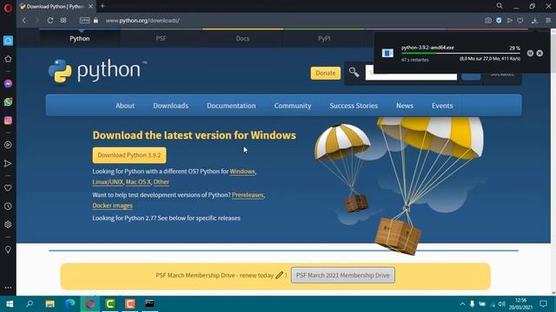556x312 pixels.
Task: Select the PSF top tab
Action: (161, 38)
